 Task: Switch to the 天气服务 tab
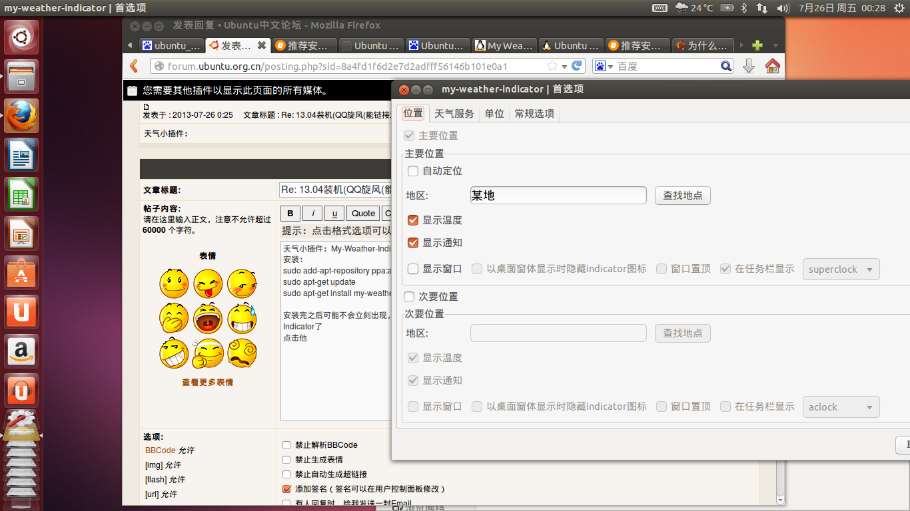tap(454, 114)
